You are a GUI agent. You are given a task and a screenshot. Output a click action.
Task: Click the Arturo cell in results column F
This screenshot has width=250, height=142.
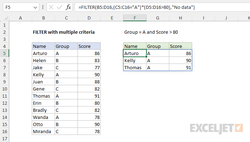tap(135, 53)
